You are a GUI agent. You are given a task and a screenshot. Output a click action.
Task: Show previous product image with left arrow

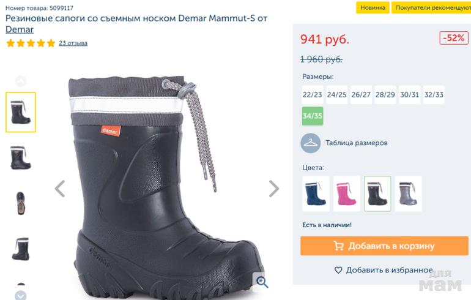(59, 189)
